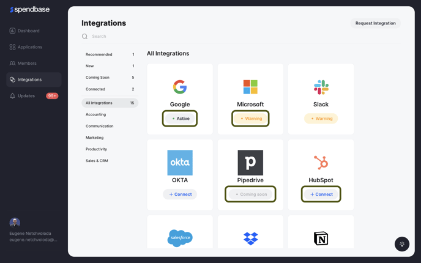Image resolution: width=421 pixels, height=263 pixels.
Task: Click the Notion logo
Action: (x=321, y=239)
